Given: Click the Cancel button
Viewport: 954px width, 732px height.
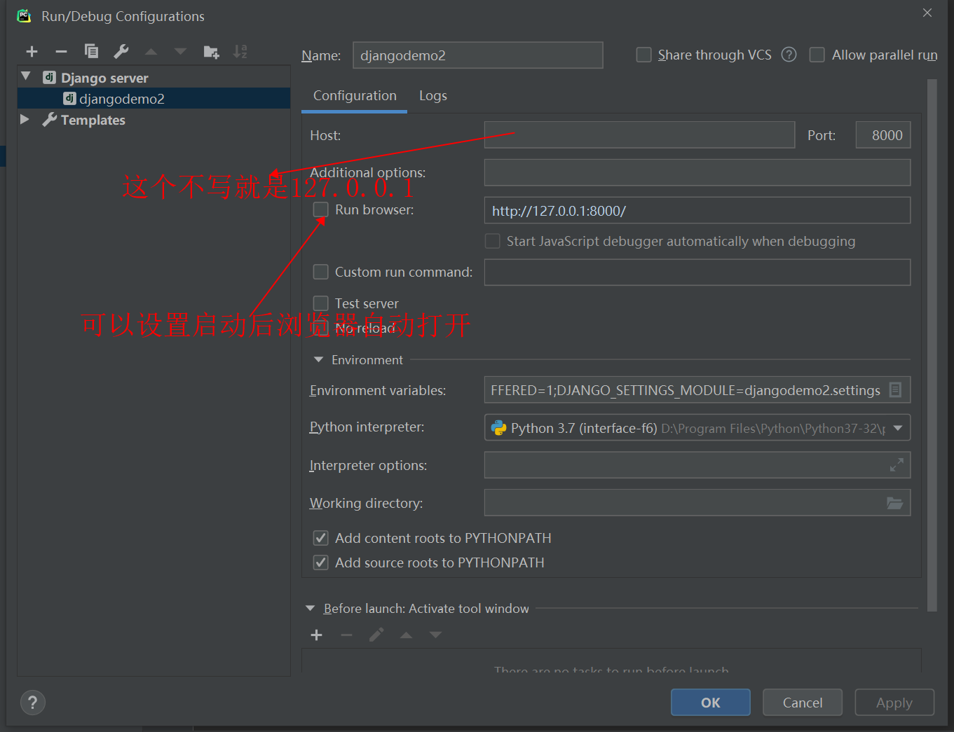Looking at the screenshot, I should pos(803,703).
